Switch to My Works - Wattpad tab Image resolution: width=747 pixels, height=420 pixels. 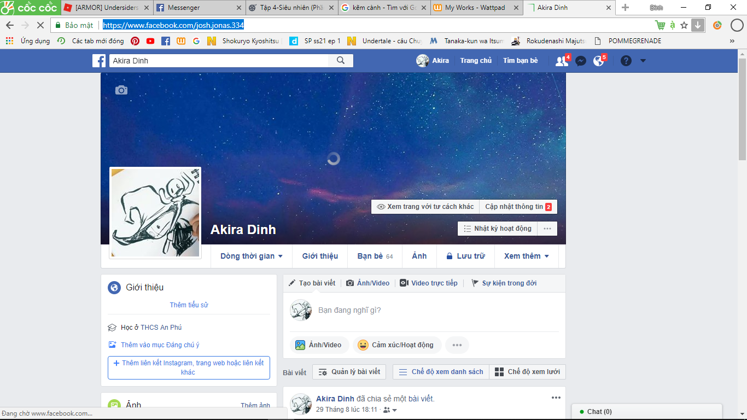point(476,8)
